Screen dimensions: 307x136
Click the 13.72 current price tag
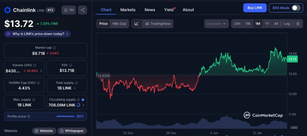coord(292,59)
